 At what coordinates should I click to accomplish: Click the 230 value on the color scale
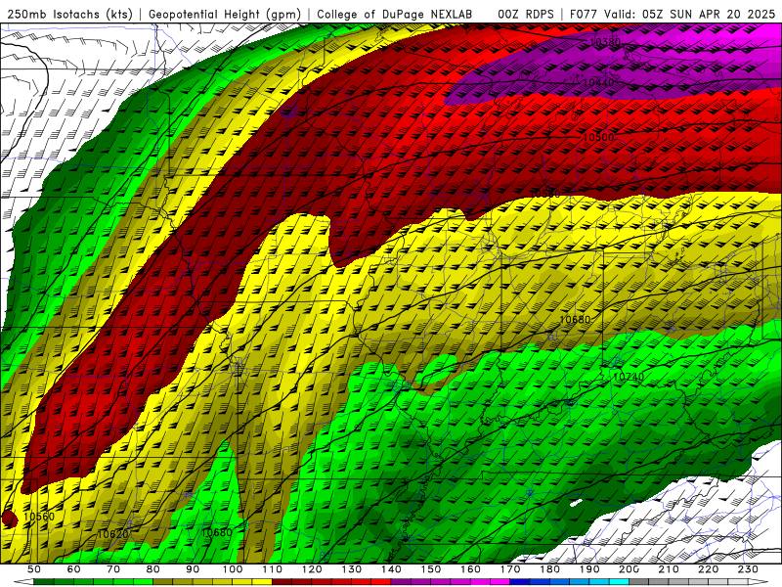pyautogui.click(x=749, y=569)
